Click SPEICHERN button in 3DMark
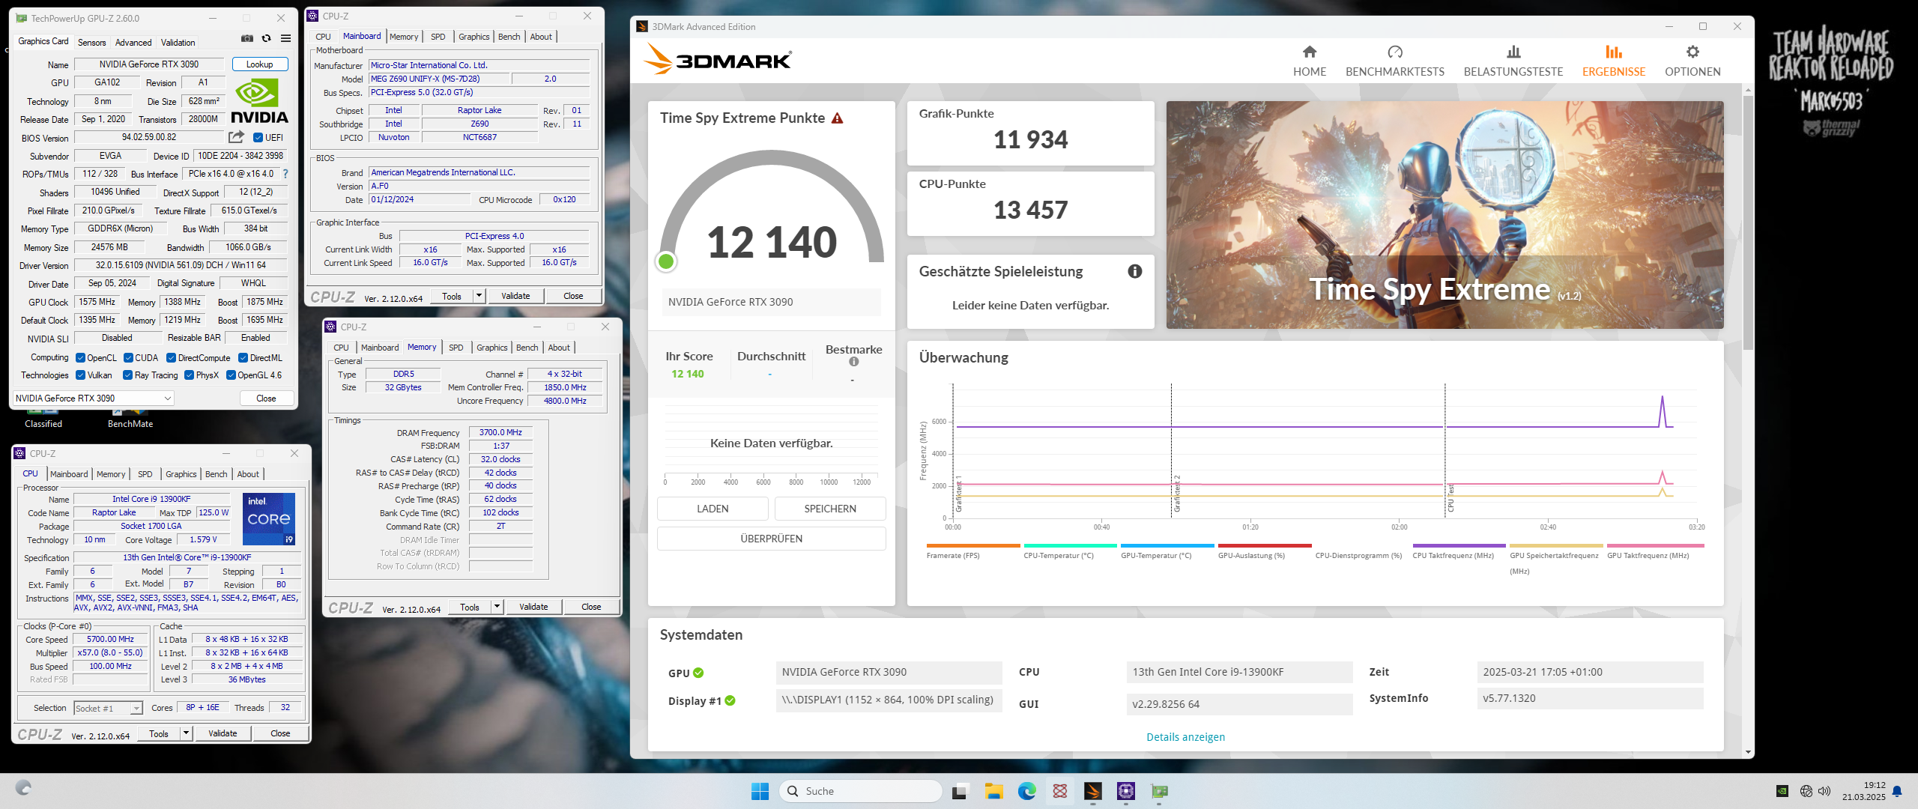The height and width of the screenshot is (809, 1918). click(x=830, y=509)
